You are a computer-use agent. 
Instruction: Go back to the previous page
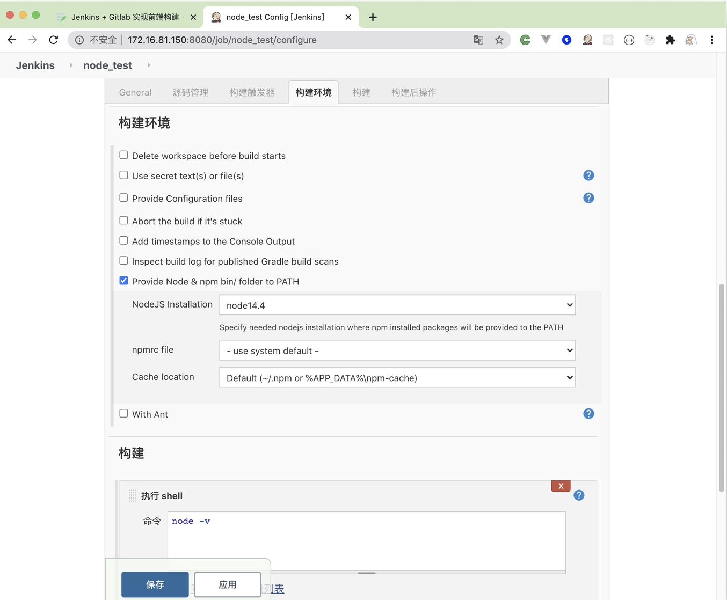[x=12, y=40]
